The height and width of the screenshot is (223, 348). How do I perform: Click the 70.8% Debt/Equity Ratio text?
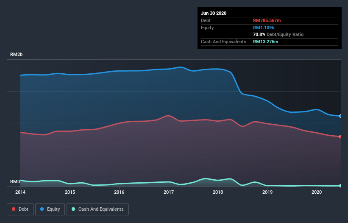[x=278, y=35]
